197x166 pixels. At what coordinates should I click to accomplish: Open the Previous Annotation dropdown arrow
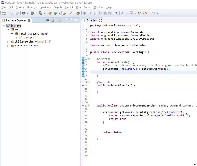coord(135,13)
